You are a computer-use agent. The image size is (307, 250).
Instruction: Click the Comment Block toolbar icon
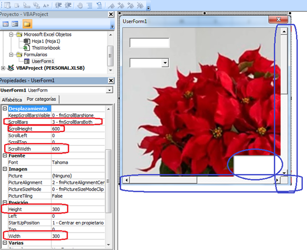(90, 5)
